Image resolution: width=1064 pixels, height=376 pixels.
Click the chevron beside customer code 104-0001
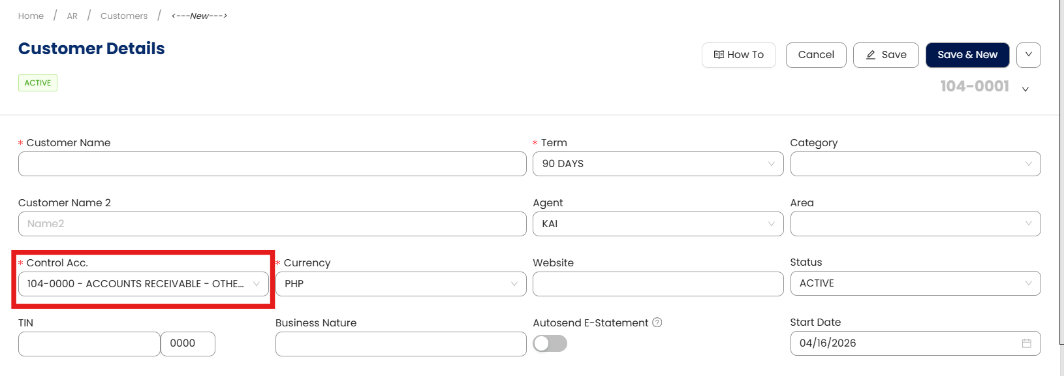click(1025, 89)
